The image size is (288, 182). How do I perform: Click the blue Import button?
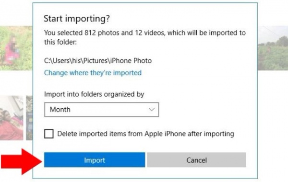pos(95,160)
